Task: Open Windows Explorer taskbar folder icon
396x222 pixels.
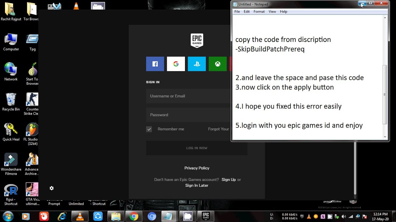Action: tap(116, 216)
